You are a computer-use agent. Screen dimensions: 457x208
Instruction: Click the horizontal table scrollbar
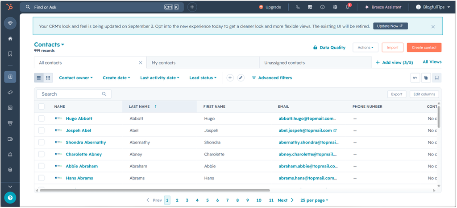click(154, 191)
